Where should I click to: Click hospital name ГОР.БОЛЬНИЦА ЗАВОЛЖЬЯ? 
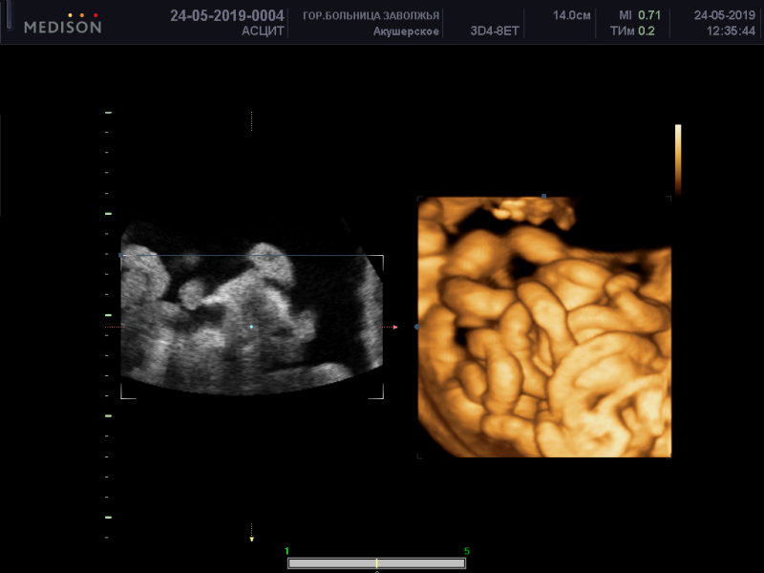(x=371, y=15)
